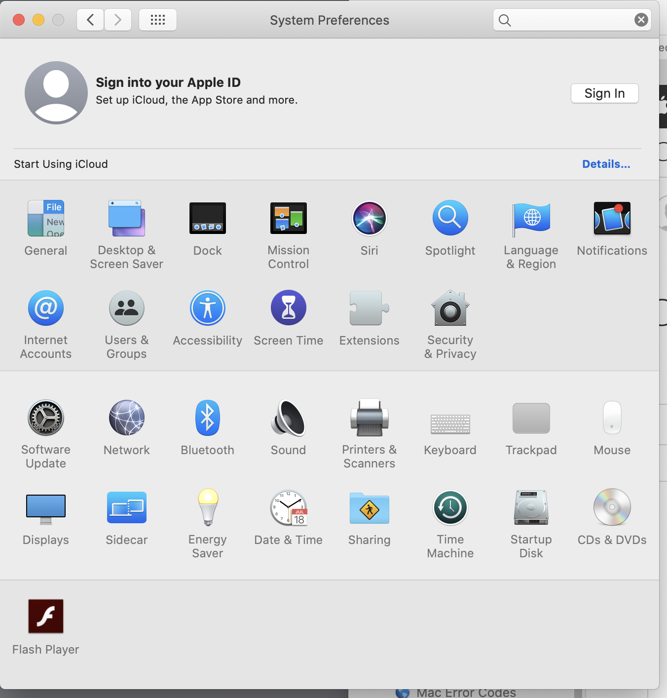Click the 'Mac Error Codes' text in the background window
The image size is (667, 698).
[x=466, y=693]
